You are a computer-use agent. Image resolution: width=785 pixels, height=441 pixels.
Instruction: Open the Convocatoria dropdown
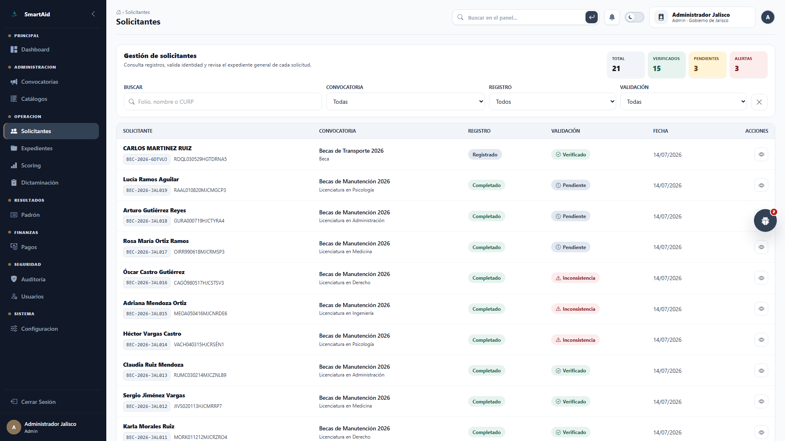pyautogui.click(x=406, y=102)
